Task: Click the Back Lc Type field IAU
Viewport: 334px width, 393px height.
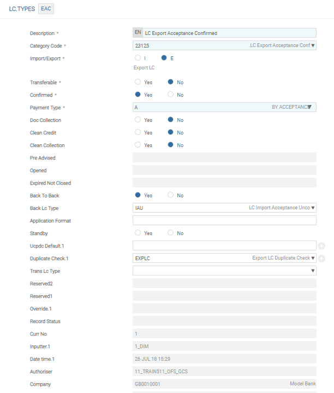Action: [224, 208]
